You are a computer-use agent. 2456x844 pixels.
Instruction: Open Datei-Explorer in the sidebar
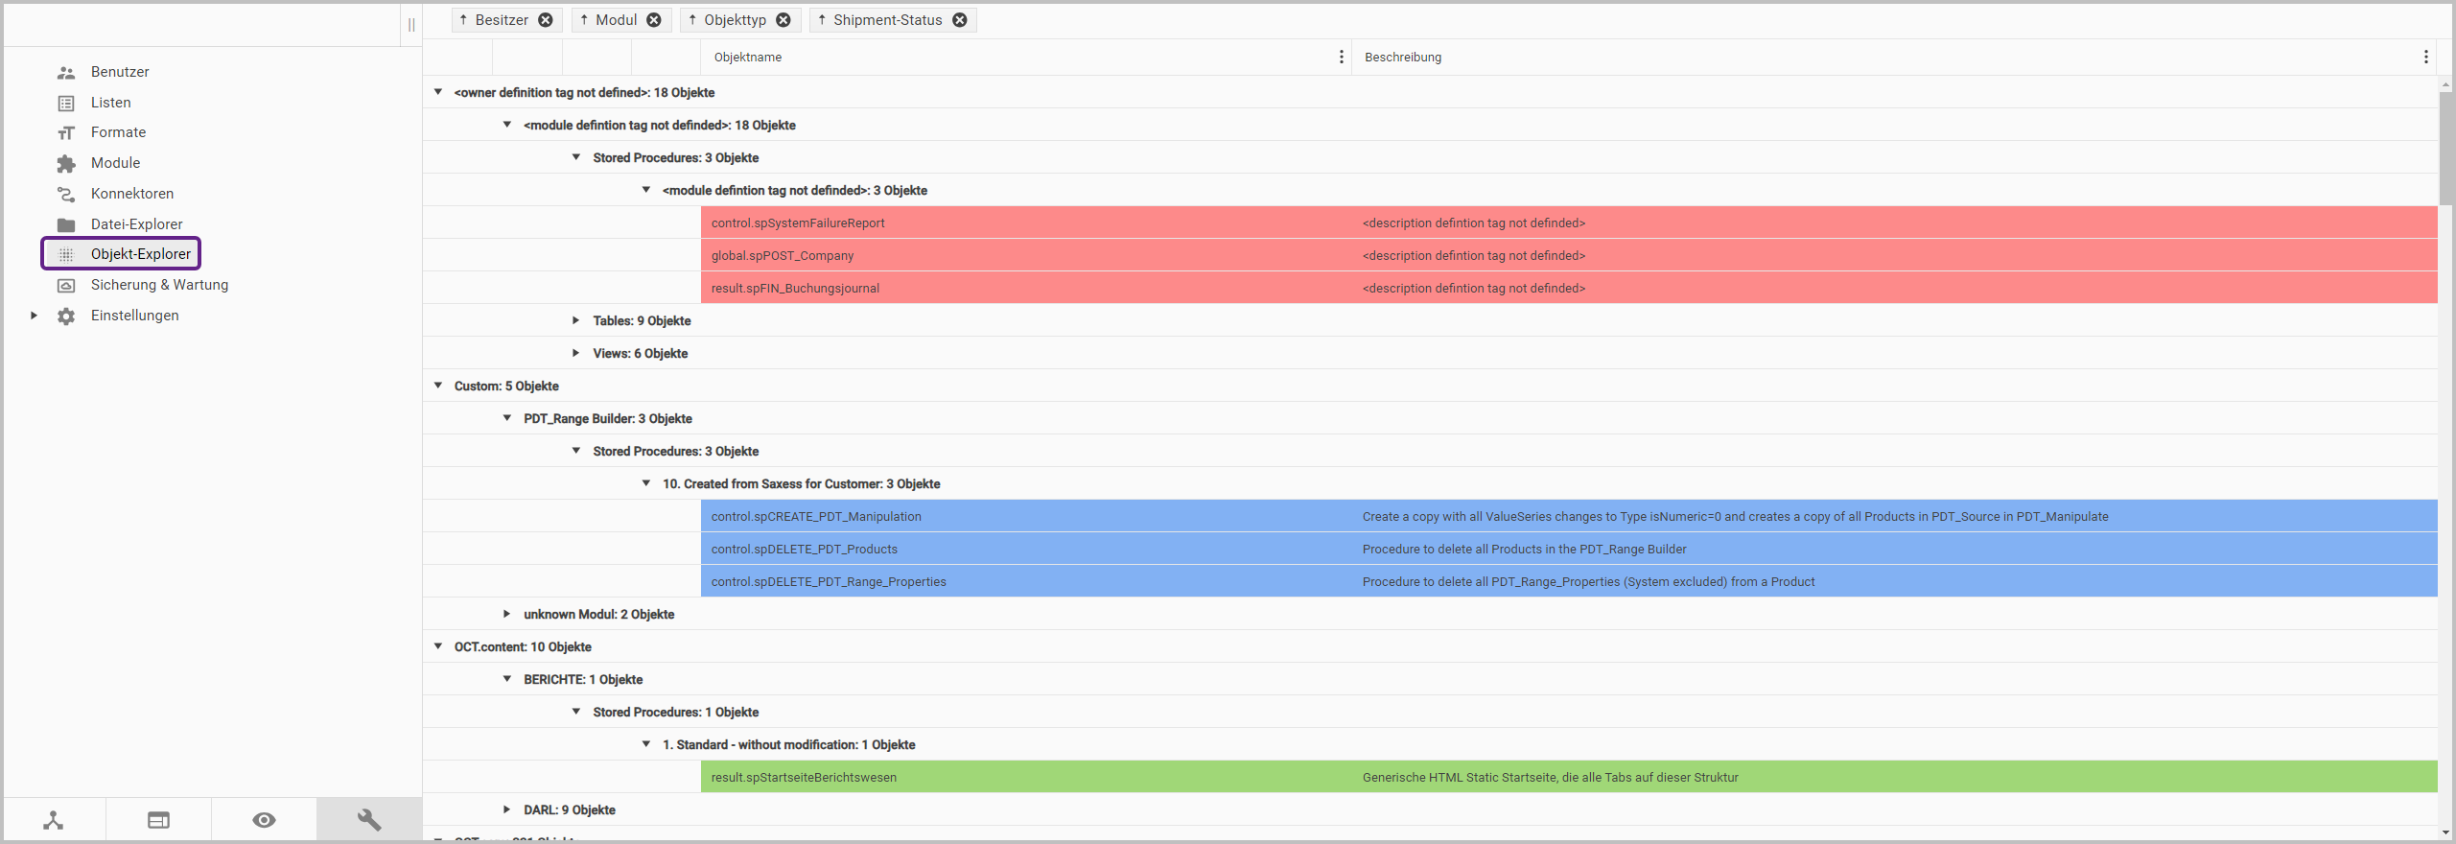coord(136,224)
